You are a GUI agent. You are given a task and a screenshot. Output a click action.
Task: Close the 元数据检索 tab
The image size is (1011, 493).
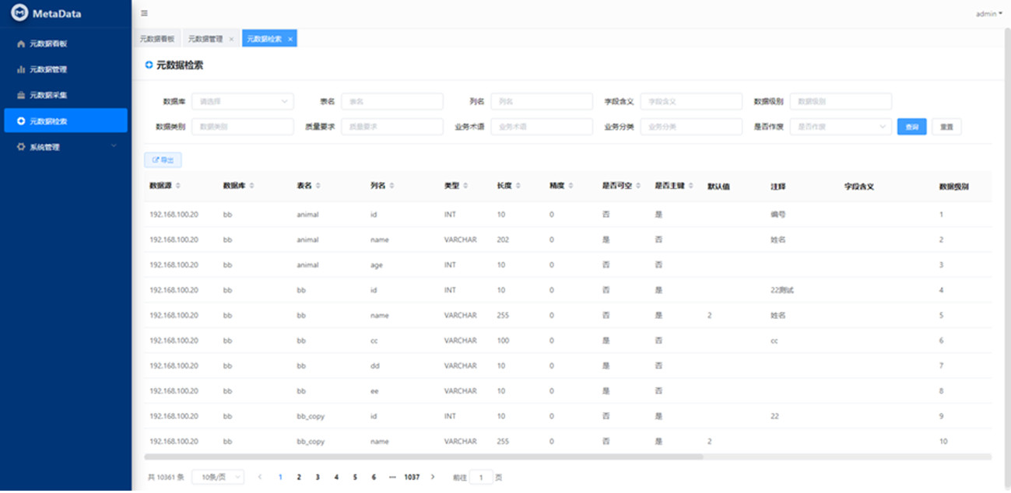tap(290, 39)
